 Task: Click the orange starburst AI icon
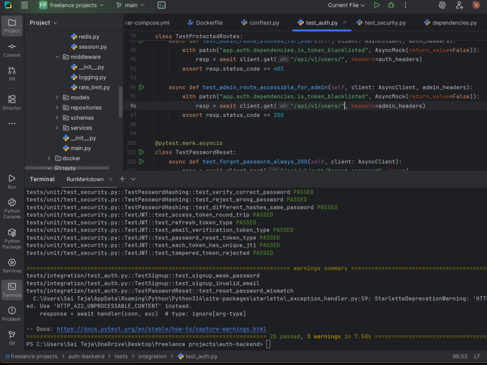point(476,5)
